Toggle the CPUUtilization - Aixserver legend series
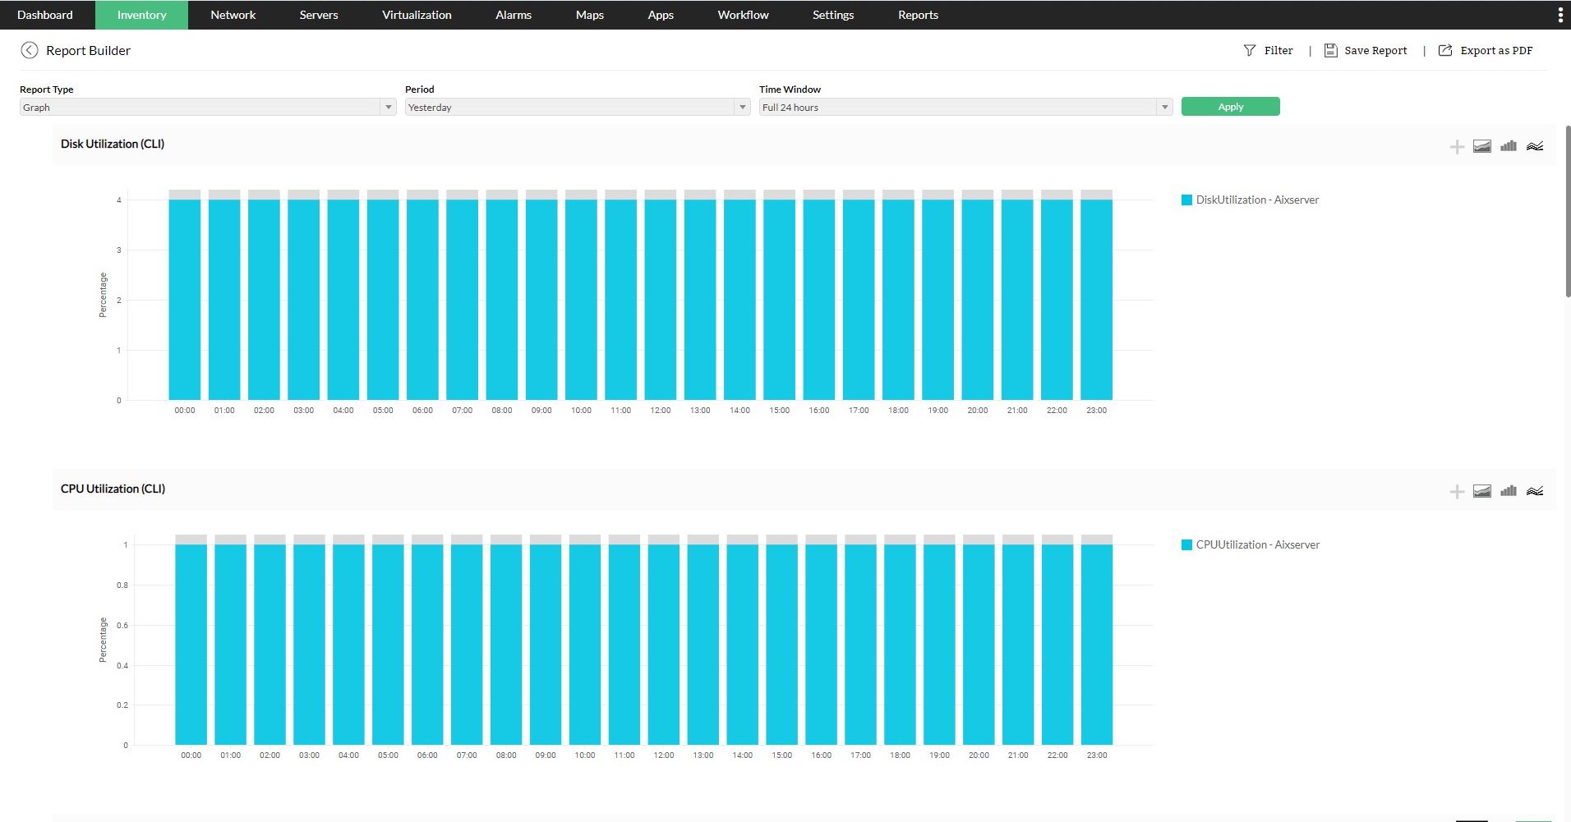The height and width of the screenshot is (822, 1571). [1250, 544]
